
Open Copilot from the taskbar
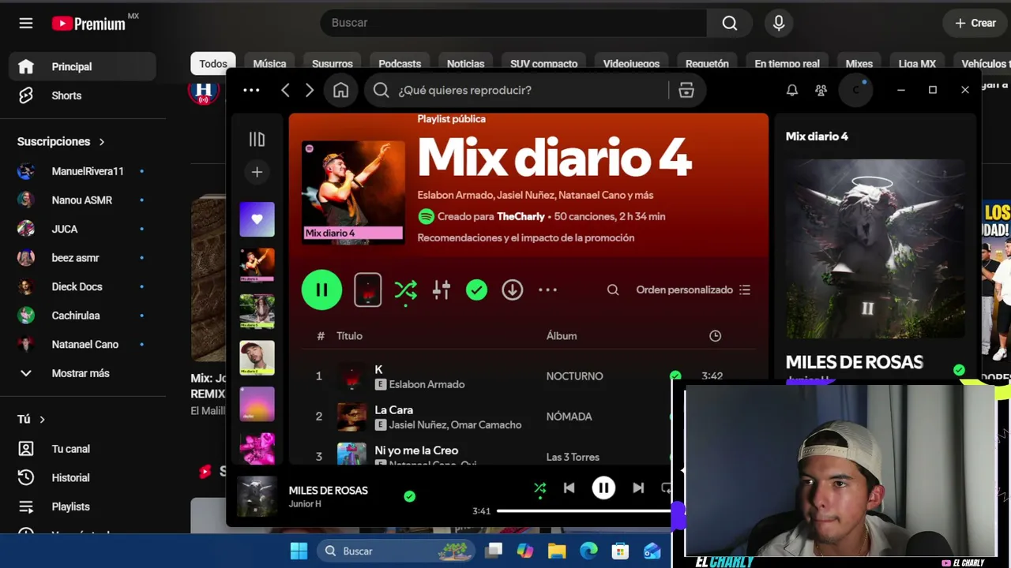[x=525, y=551]
